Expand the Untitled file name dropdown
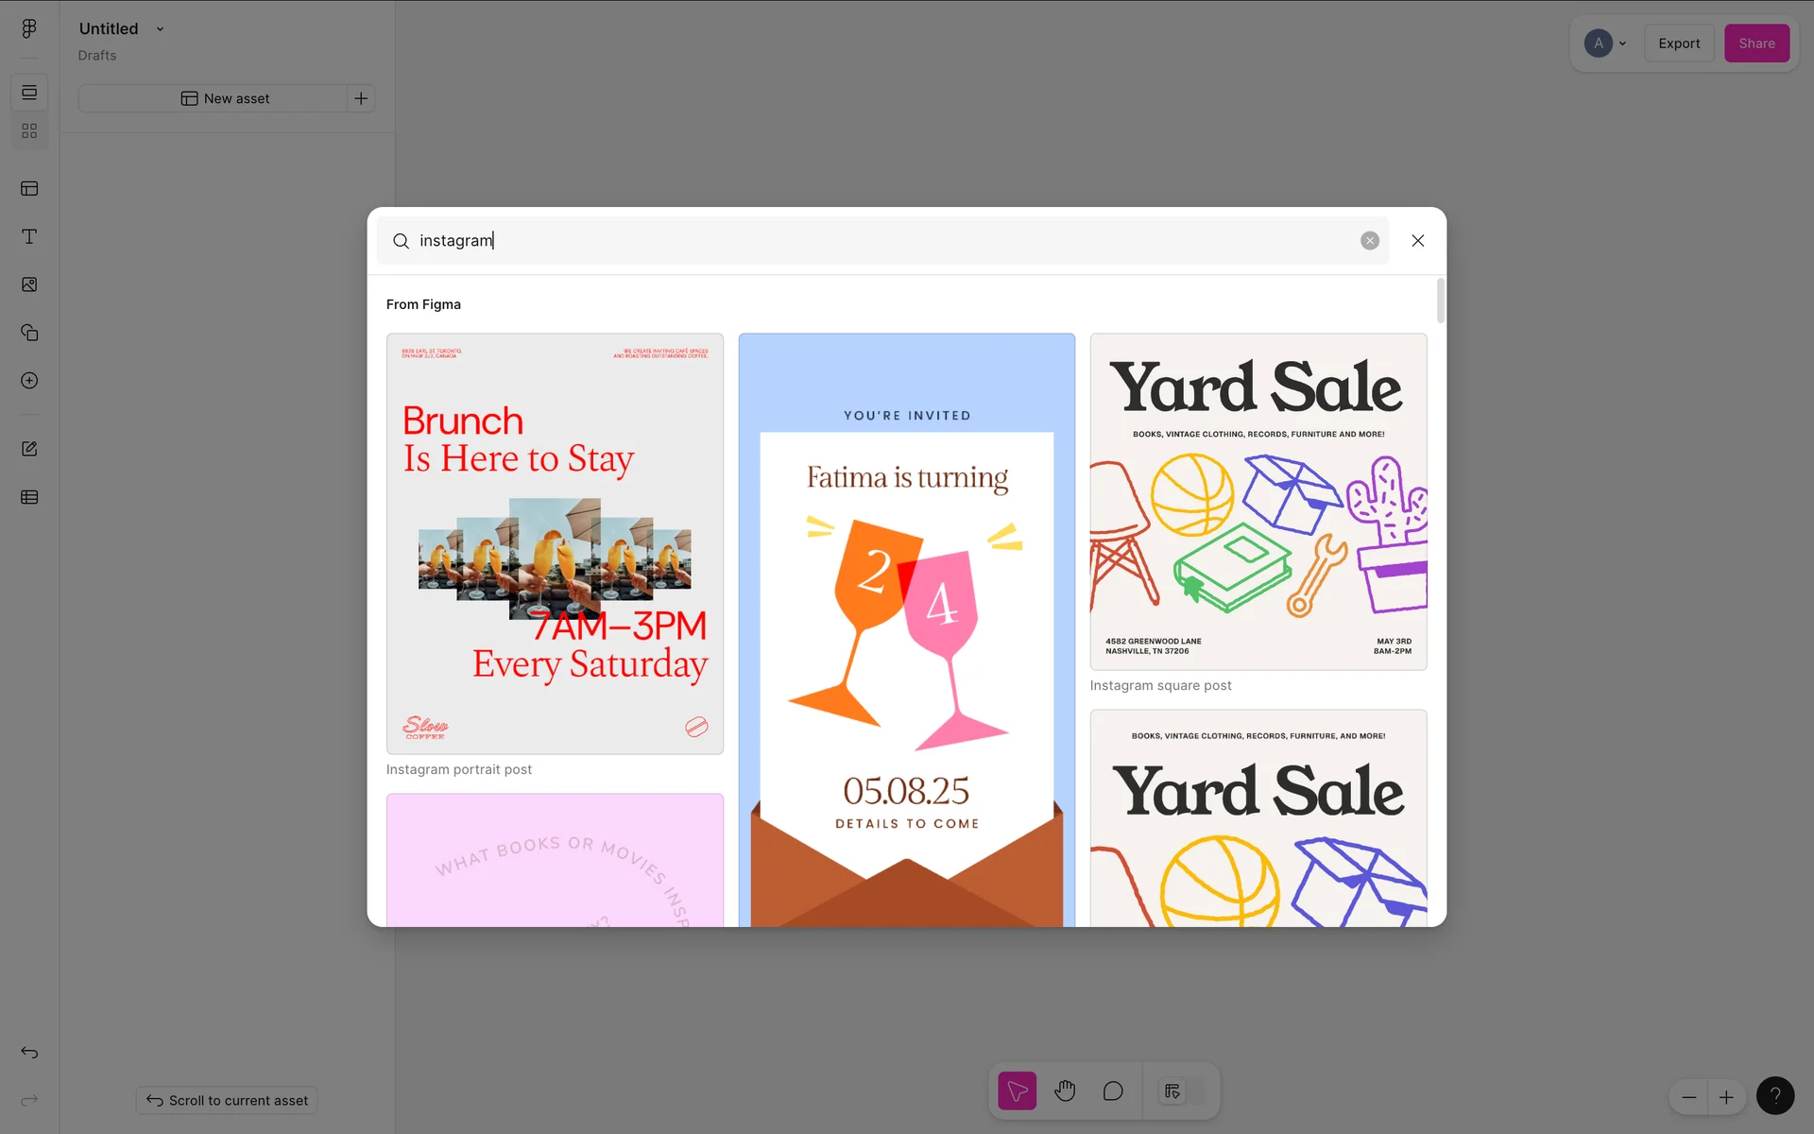This screenshot has width=1814, height=1134. point(160,29)
